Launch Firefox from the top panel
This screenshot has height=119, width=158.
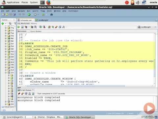click(x=48, y=2)
